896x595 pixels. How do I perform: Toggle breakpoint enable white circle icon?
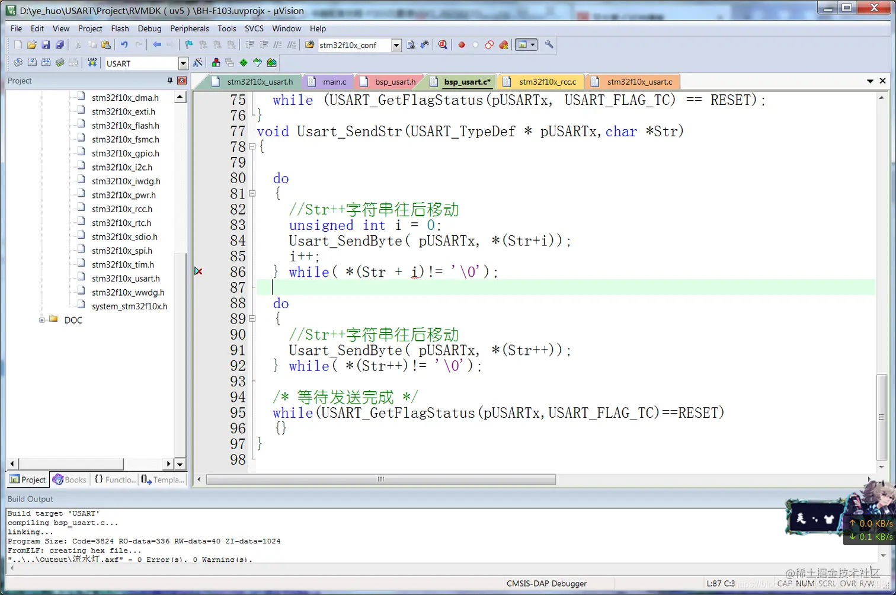pos(475,44)
